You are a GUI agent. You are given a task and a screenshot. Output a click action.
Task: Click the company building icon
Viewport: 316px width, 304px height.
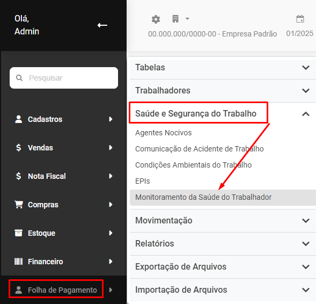coord(175,19)
